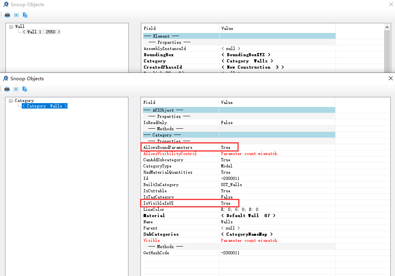This screenshot has height=276, width=395.
Task: Click the Element section header in back window
Action: [x=239, y=36]
